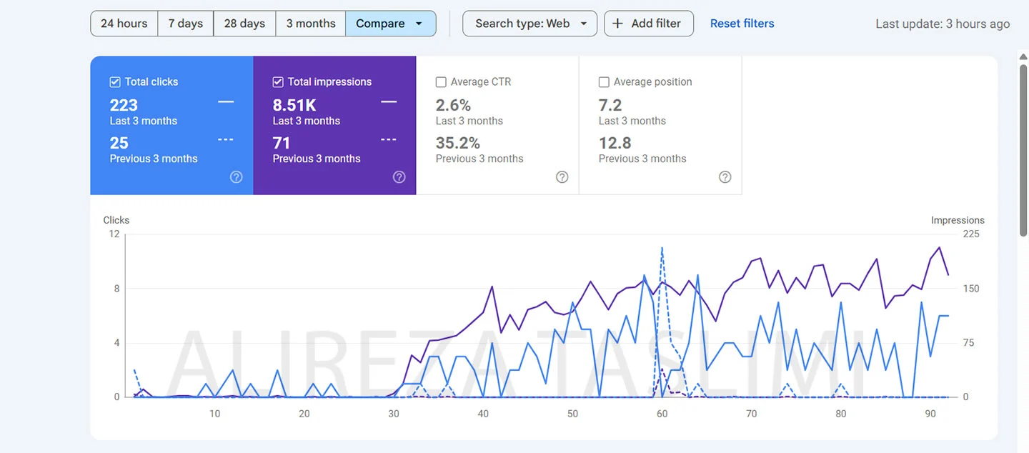Enable the Average CTR checkbox

pos(441,82)
